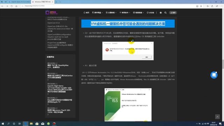
Task: Open the browser settings and more menu
Action: point(222,6)
